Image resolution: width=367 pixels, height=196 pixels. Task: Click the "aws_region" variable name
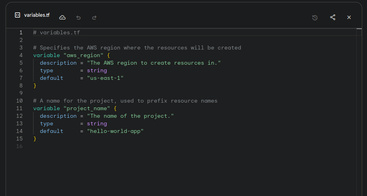pos(83,55)
